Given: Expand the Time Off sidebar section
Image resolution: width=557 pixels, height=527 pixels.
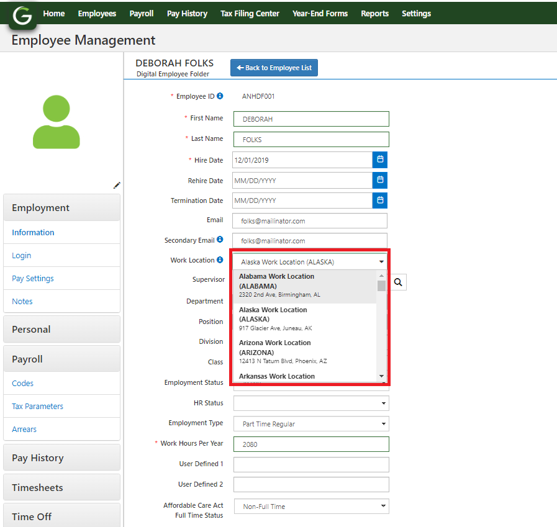Looking at the screenshot, I should (62, 516).
